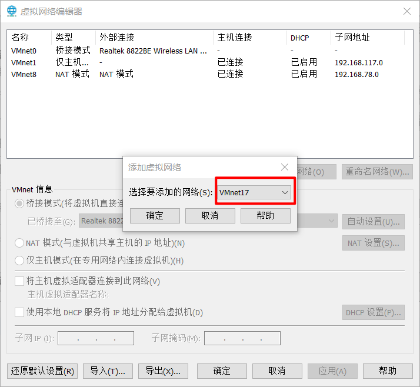Image resolution: width=420 pixels, height=387 pixels.
Task: Click 确定 in the add network dialog
Action: [x=155, y=216]
